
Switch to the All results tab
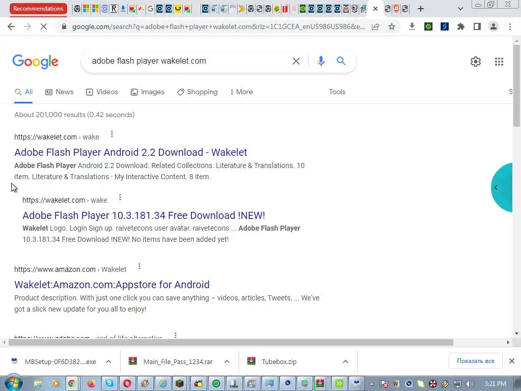(x=23, y=92)
